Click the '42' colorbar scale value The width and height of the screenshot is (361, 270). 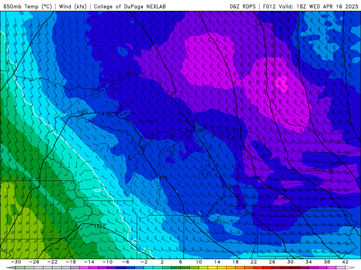click(345, 262)
